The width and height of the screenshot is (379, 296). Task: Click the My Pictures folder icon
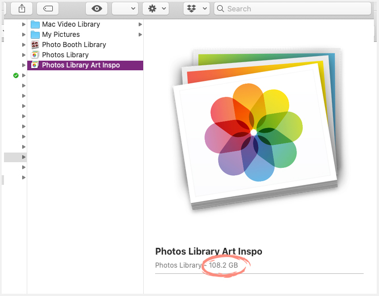[35, 35]
